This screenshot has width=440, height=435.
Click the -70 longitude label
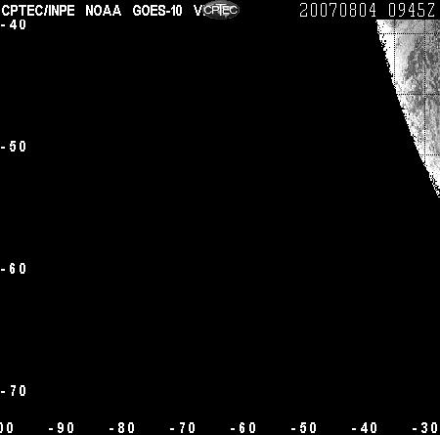point(183,428)
